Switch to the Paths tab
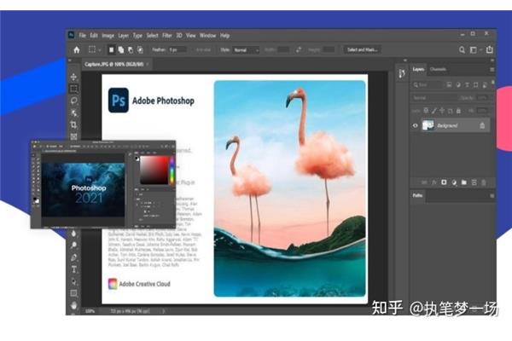Screen dimensions: 512x341 coord(417,195)
